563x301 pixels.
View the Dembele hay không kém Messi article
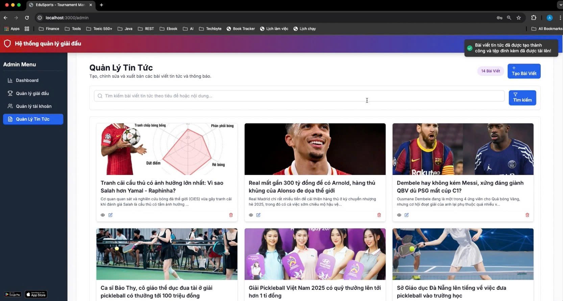(399, 215)
